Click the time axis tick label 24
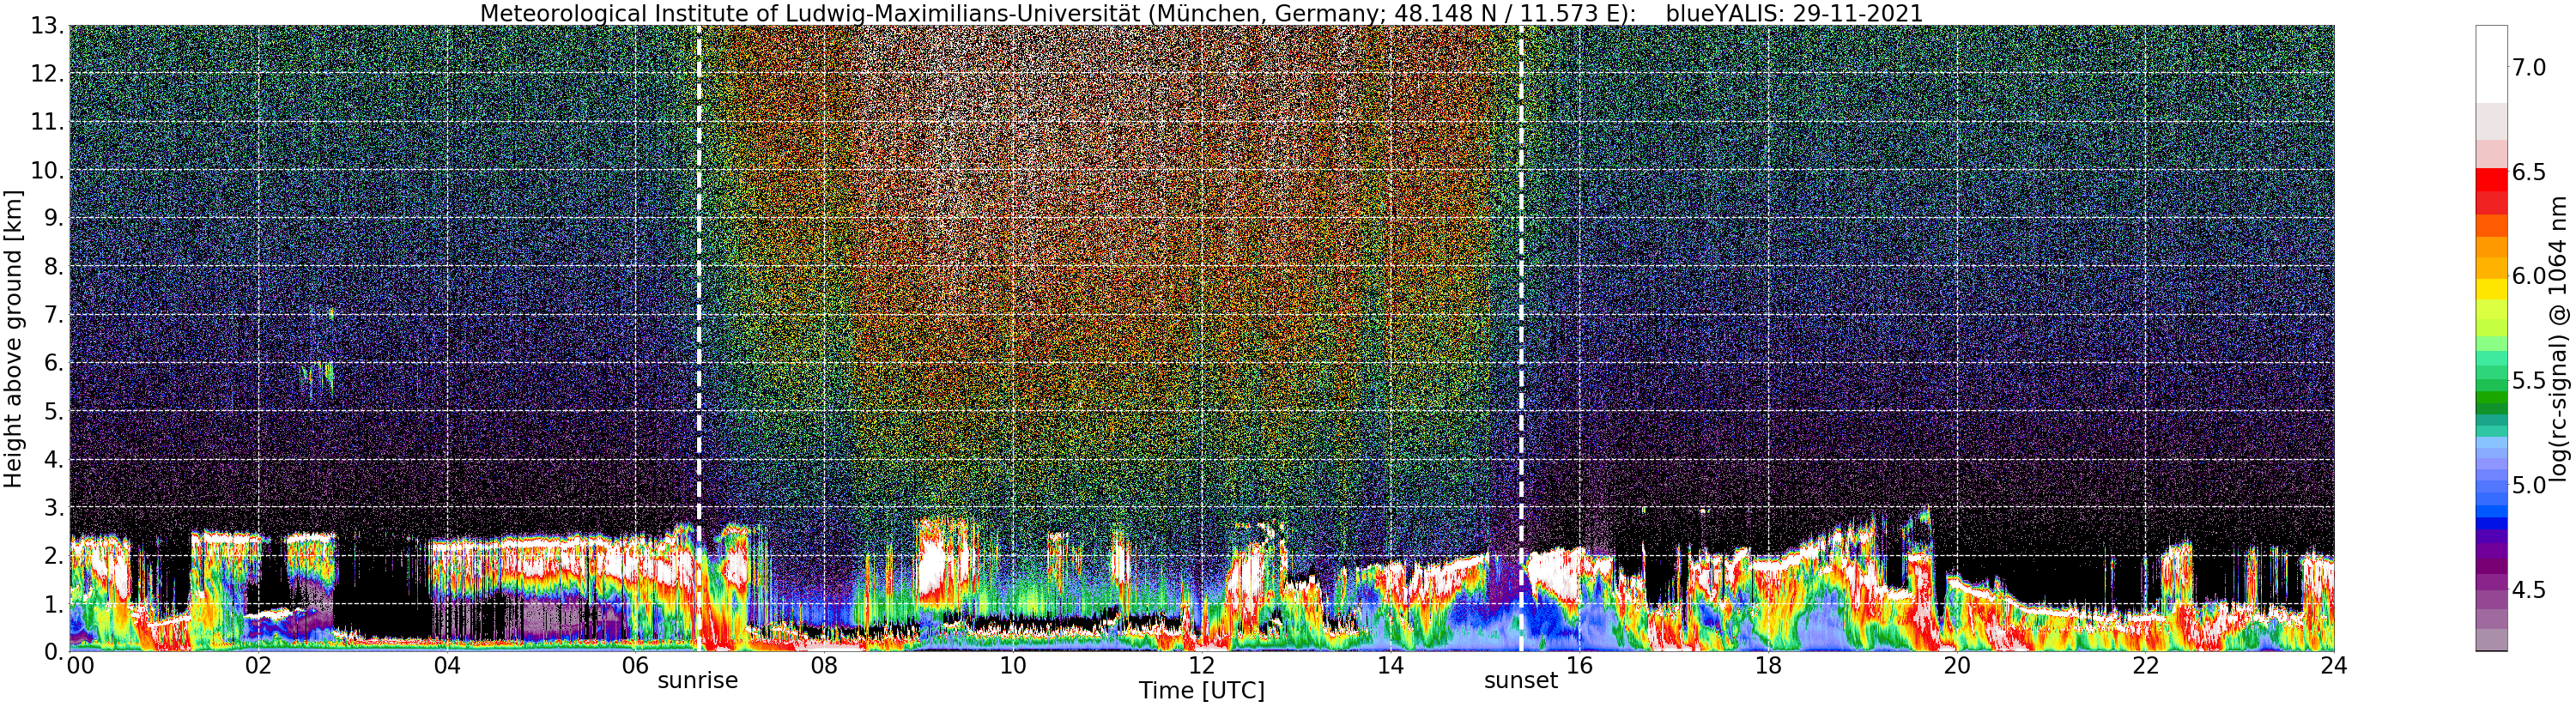This screenshot has width=2576, height=707. [2334, 667]
